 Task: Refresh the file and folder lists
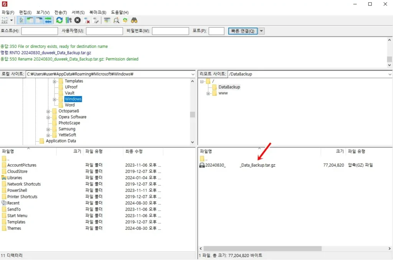tap(59, 20)
